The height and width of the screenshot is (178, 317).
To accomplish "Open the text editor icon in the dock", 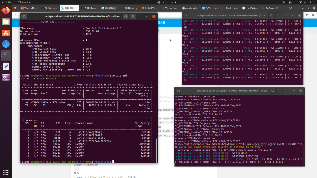I will tap(6, 66).
